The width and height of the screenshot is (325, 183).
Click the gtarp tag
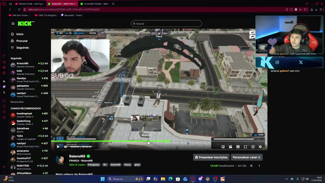137,165
